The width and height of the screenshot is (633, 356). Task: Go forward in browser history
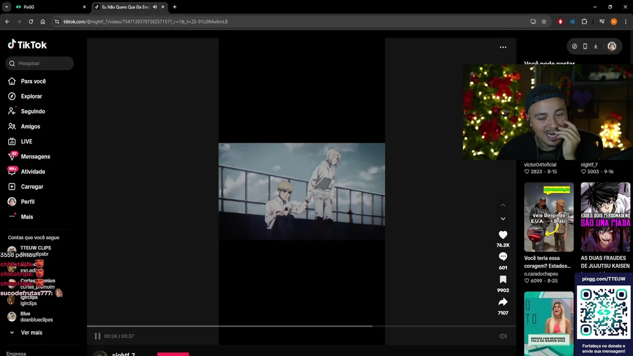(19, 22)
